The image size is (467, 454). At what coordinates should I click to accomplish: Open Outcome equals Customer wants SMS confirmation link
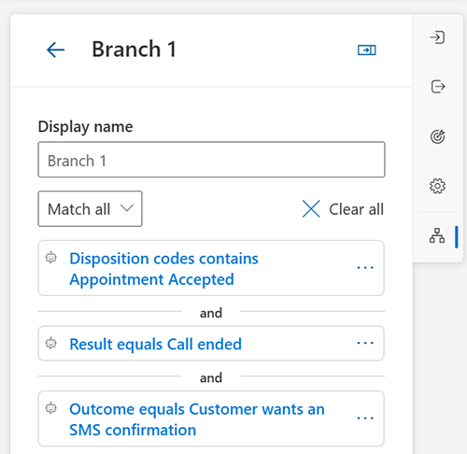tap(197, 419)
